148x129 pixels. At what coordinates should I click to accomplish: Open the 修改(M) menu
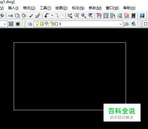95,8
